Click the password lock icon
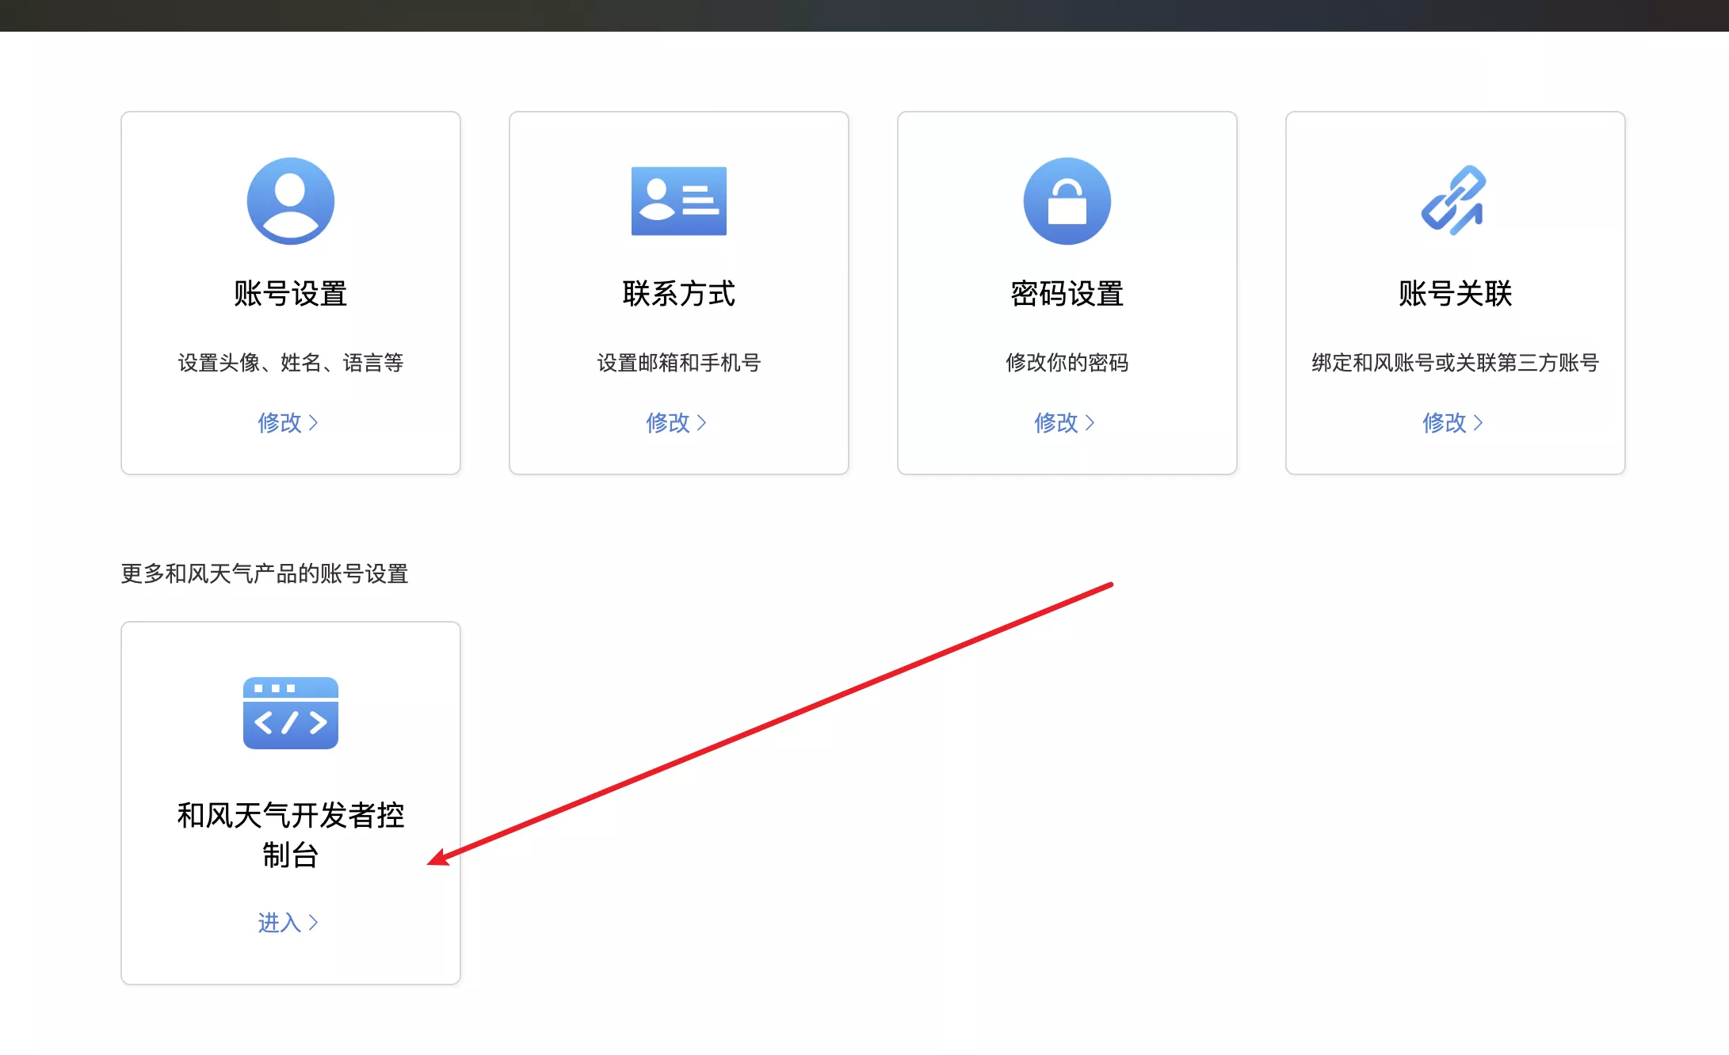The height and width of the screenshot is (1055, 1729). [x=1067, y=201]
